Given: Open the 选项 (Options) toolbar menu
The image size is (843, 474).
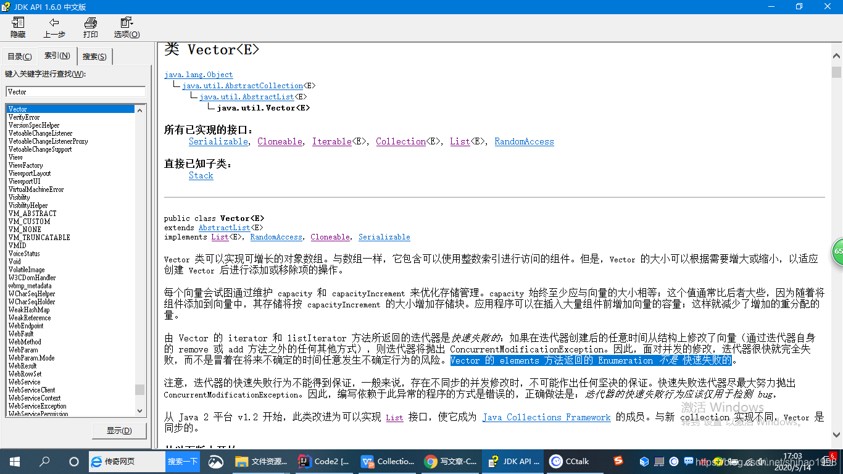Looking at the screenshot, I should [127, 28].
